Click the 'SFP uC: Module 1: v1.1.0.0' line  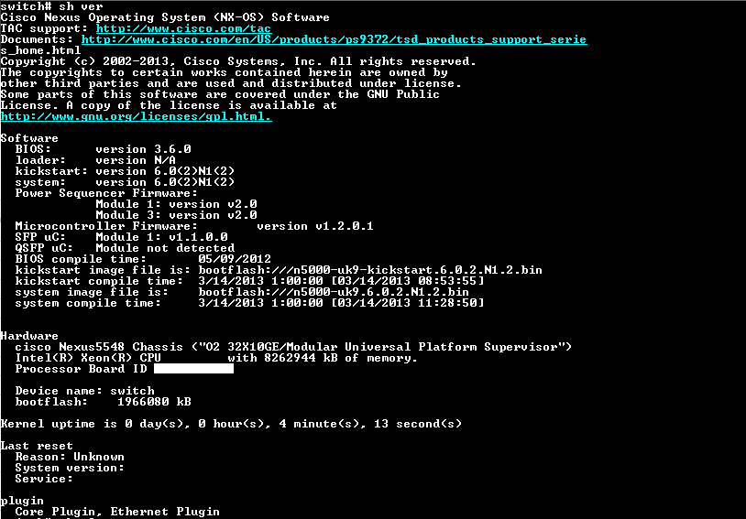point(121,237)
